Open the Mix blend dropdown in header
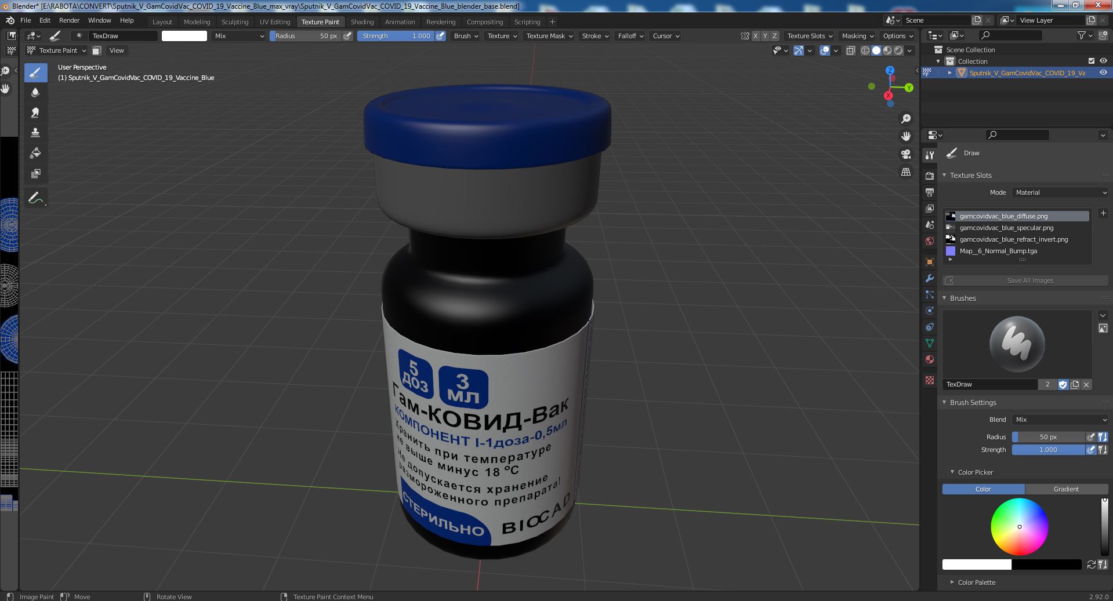Viewport: 1113px width, 601px height. [238, 36]
